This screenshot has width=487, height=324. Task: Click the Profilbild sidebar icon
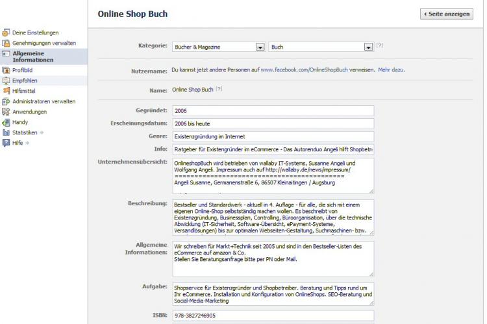pos(6,70)
